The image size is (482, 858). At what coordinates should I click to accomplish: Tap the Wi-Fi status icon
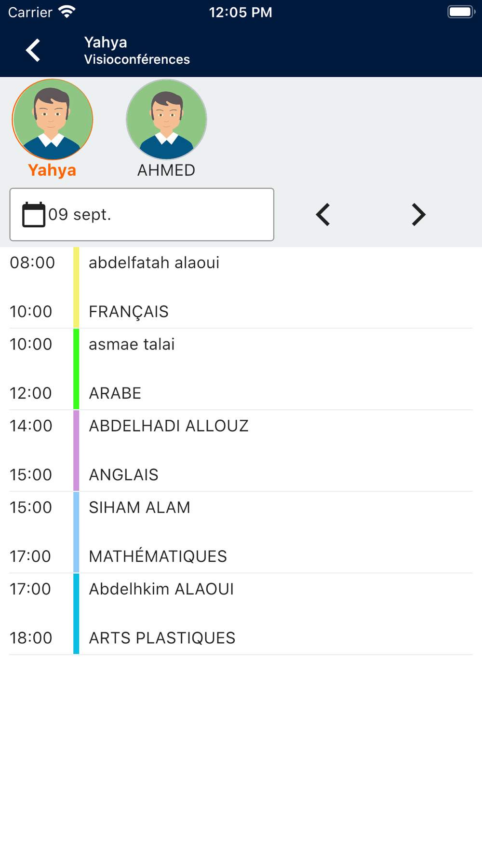67,12
